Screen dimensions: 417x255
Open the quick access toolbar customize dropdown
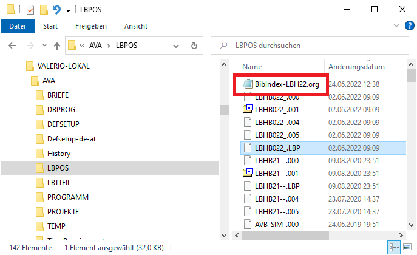click(67, 10)
